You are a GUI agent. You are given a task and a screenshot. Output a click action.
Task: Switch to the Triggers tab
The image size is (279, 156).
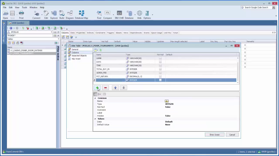tap(110, 33)
